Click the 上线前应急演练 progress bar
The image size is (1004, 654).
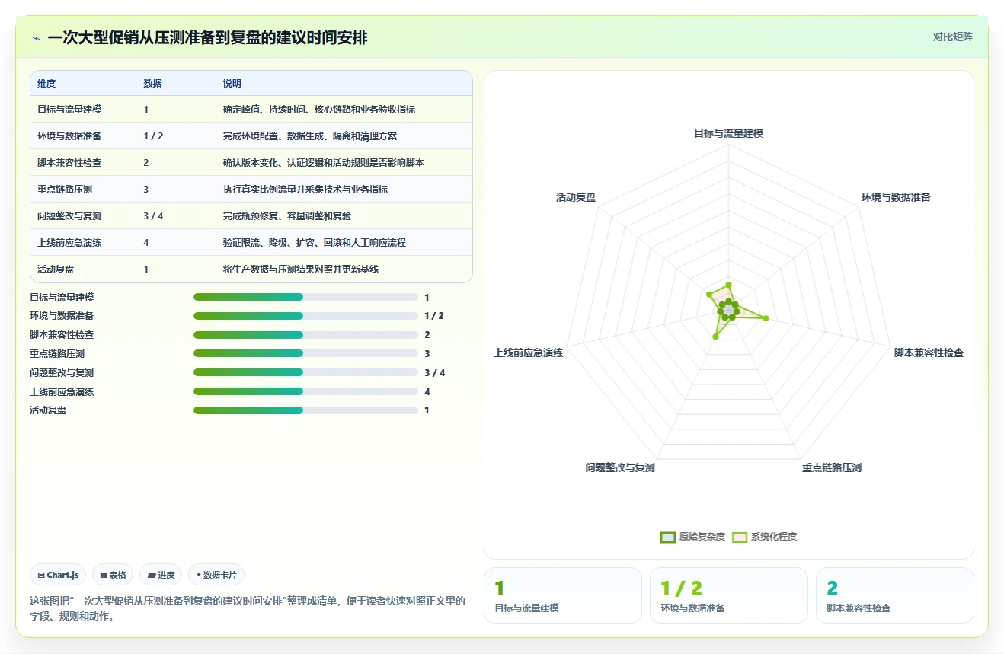click(x=305, y=391)
